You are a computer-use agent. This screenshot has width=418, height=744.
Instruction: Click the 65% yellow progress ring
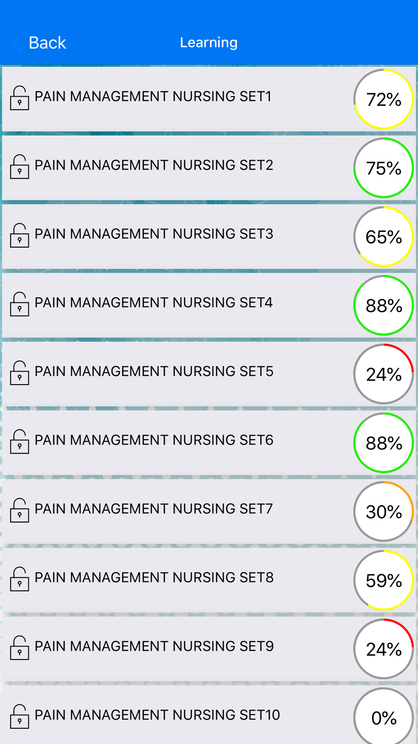click(384, 236)
